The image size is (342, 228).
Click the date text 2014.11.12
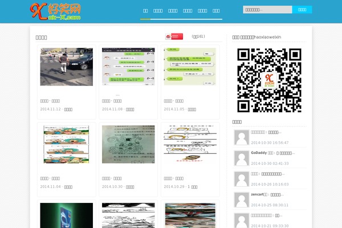[x=50, y=109]
